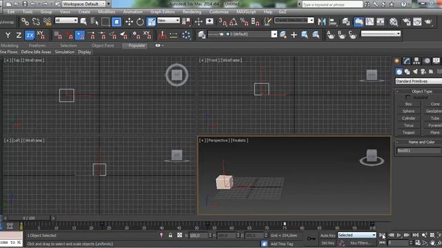Click the Unlink Selection tool
Viewport: 442px width, 248px height.
pyautogui.click(x=36, y=21)
